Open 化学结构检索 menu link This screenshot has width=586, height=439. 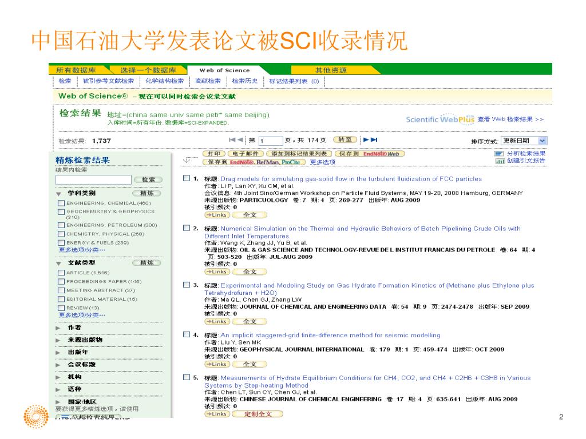164,81
